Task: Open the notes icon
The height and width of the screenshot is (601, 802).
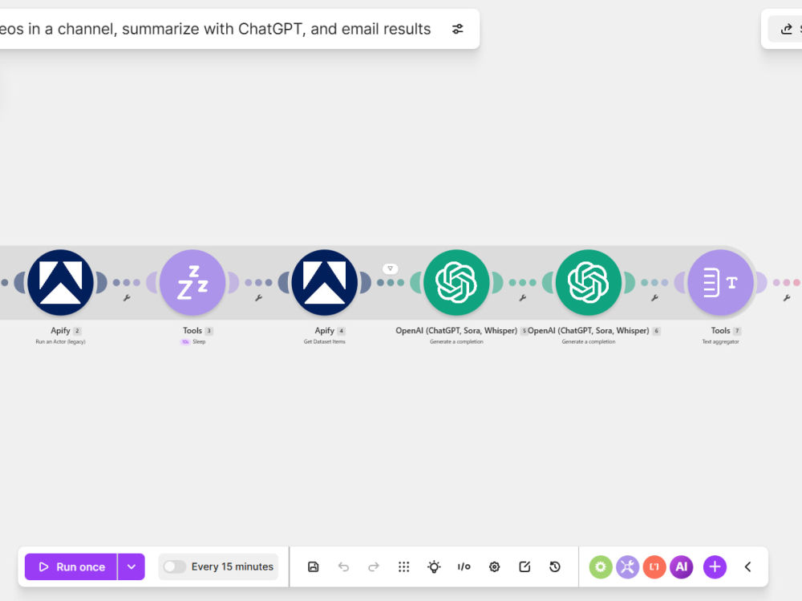Action: (x=525, y=567)
